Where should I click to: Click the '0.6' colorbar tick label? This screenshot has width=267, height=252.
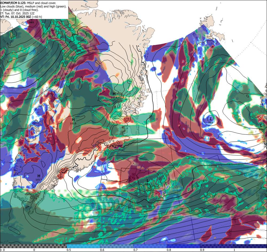point(102,250)
